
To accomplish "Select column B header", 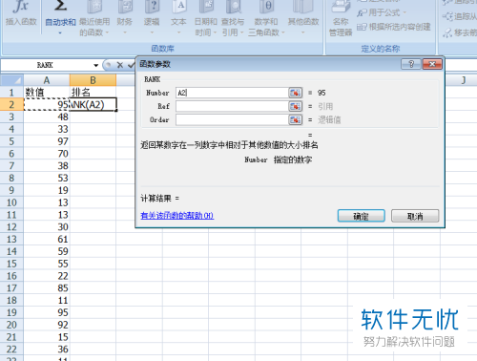I will pos(93,80).
